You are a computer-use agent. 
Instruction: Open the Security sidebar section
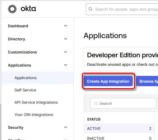[16, 127]
